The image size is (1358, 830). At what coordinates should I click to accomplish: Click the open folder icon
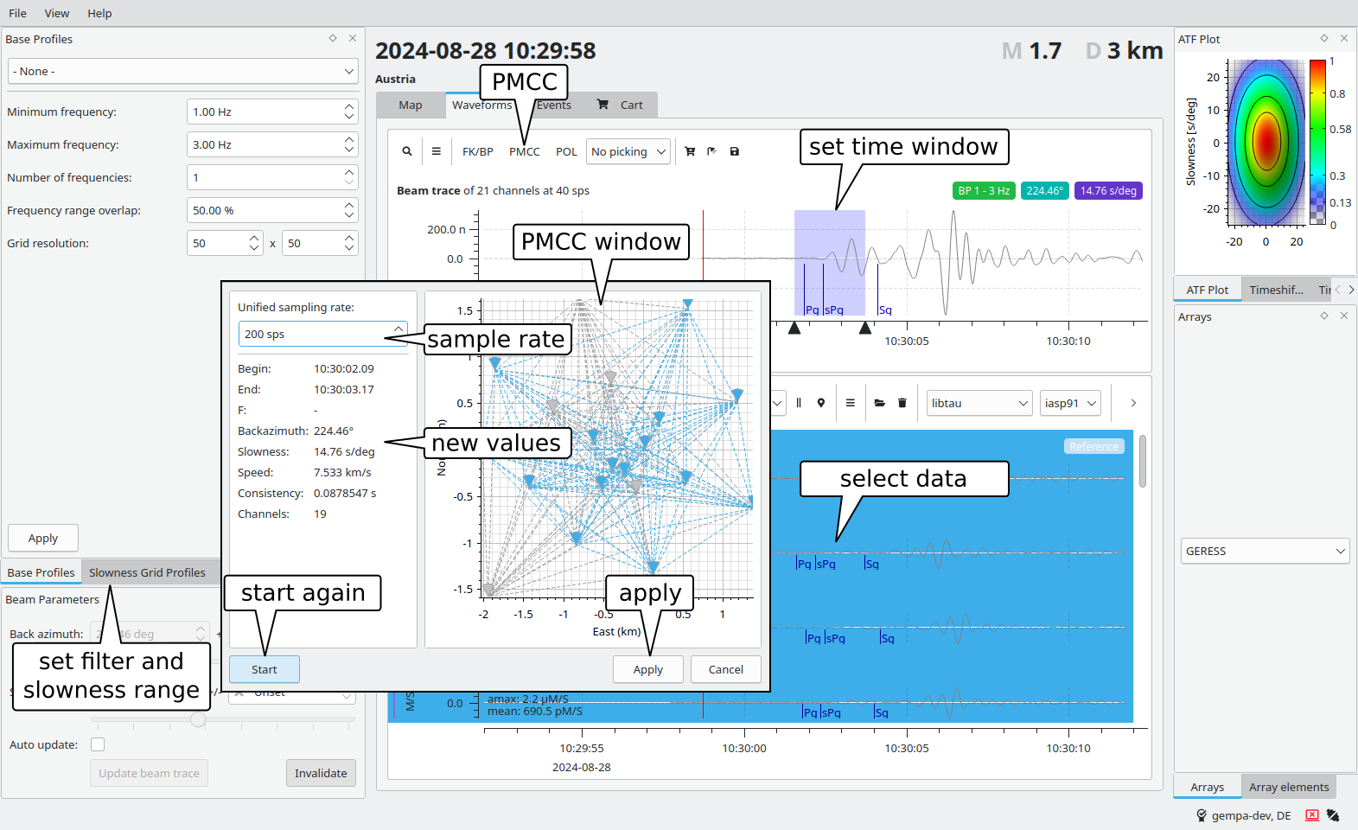(x=880, y=403)
